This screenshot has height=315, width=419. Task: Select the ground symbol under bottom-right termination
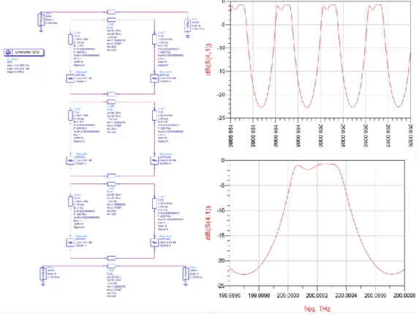186,284
